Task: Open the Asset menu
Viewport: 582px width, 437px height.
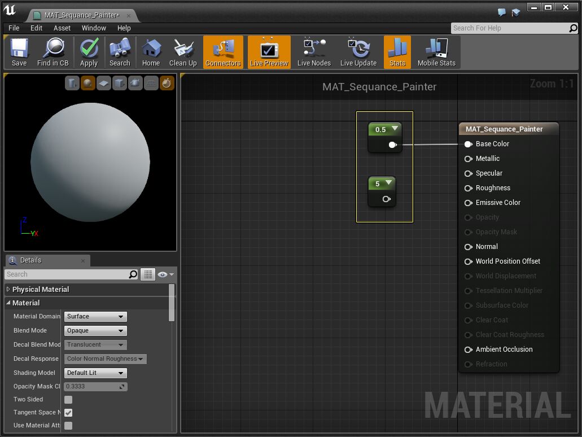Action: coord(62,28)
